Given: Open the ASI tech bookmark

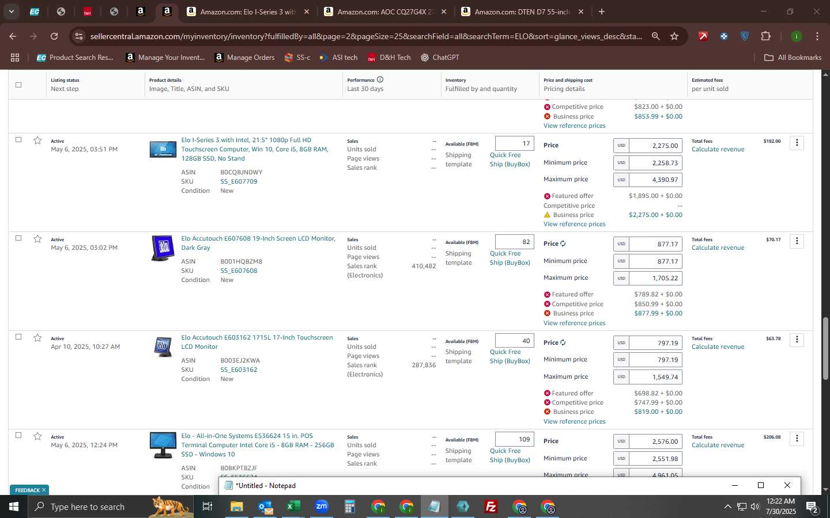Looking at the screenshot, I should click(338, 58).
